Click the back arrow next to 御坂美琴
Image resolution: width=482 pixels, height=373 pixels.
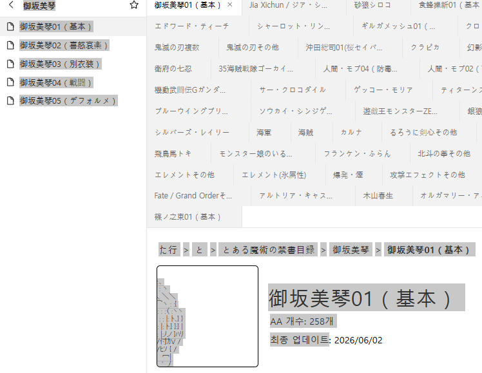(12, 5)
